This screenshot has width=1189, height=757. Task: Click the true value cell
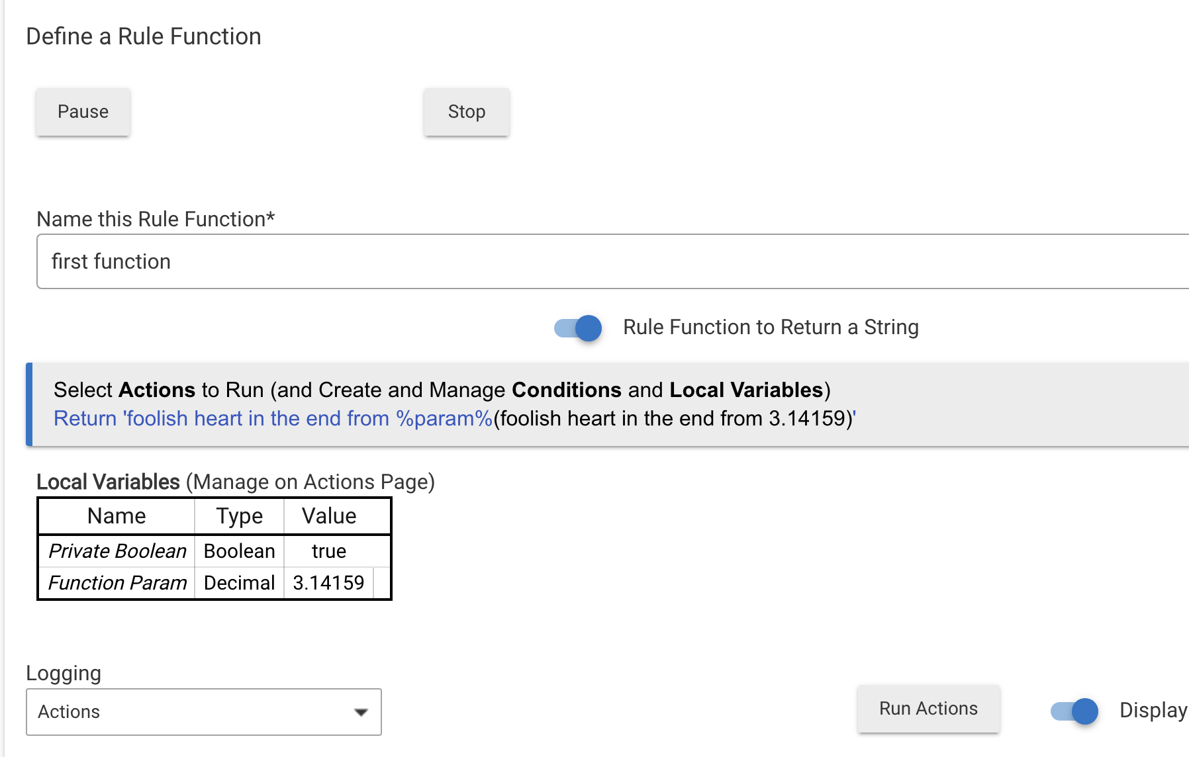pyautogui.click(x=329, y=551)
